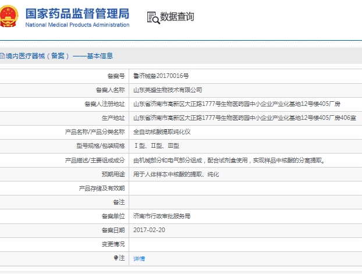362x274 pixels.
Task: Click the 备案人名称 row label
Action: click(x=111, y=90)
